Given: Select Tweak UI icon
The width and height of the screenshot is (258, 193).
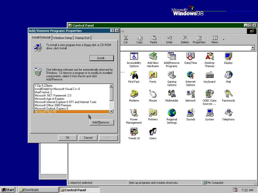Looking at the screenshot, I should (134, 134).
